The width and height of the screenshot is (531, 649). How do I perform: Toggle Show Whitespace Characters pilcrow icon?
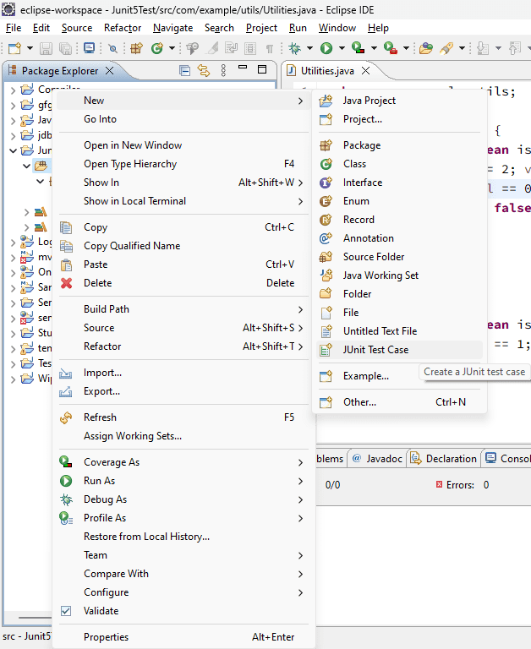(x=270, y=49)
